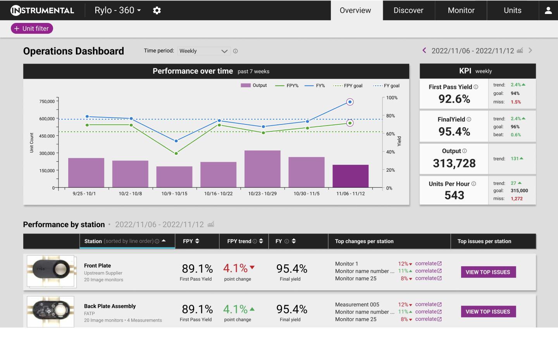The image size is (558, 350).
Task: Click info icon next to Time period
Action: click(235, 51)
